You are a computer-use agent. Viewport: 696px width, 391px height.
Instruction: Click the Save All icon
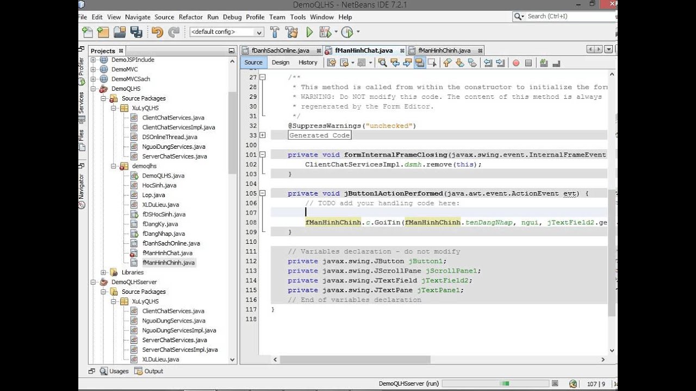136,32
